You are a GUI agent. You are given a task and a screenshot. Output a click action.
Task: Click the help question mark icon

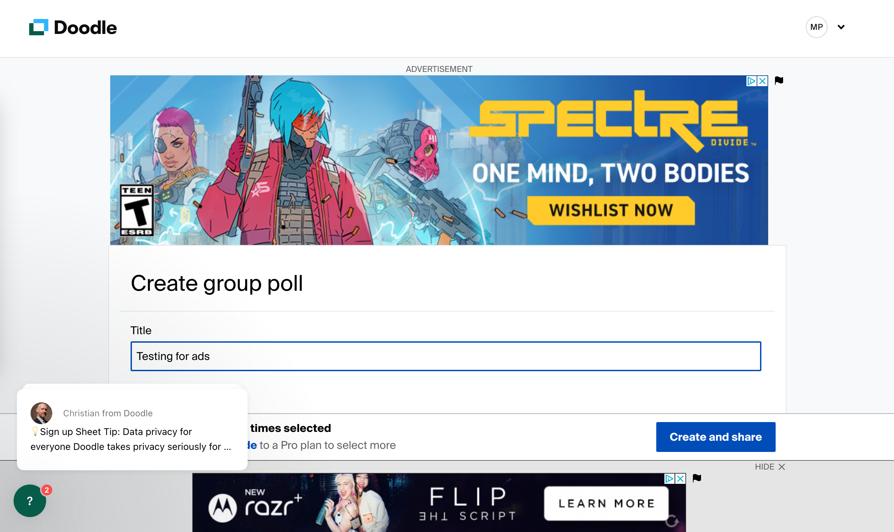pos(31,501)
